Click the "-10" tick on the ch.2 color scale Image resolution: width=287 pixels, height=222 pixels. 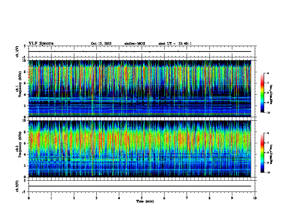click(x=268, y=173)
